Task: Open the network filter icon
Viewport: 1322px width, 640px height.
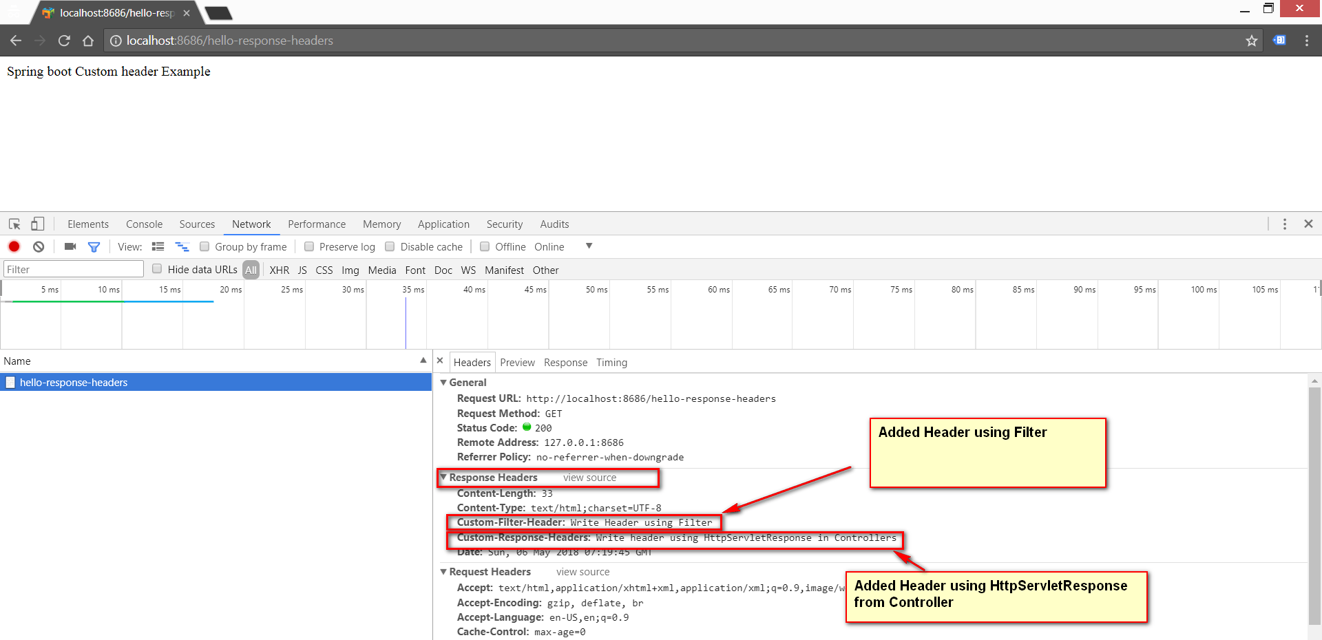Action: tap(94, 246)
